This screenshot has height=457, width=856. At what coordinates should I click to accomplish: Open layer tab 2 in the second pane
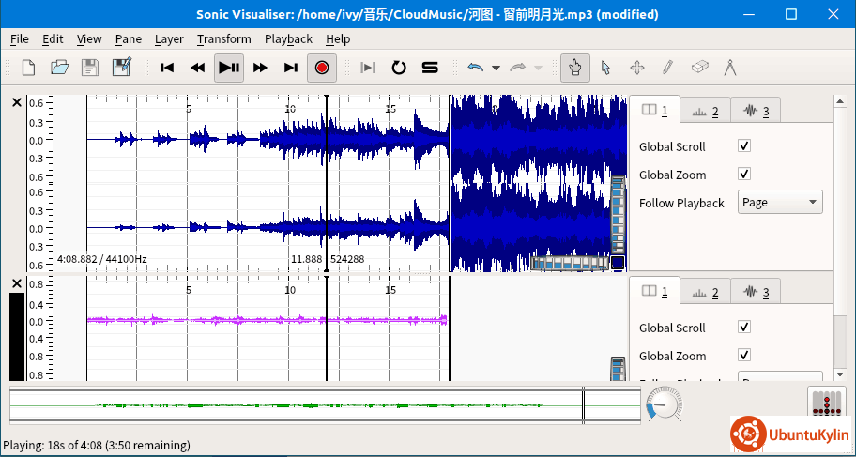pos(704,293)
